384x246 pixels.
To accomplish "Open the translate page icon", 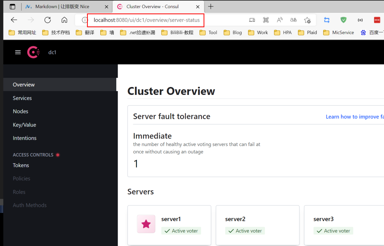I will tap(293, 20).
